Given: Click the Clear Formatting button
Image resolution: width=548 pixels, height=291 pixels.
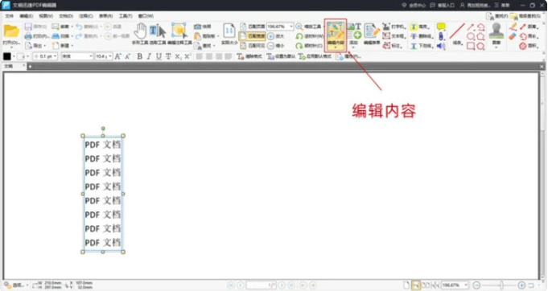Looking at the screenshot, I should coord(249,56).
